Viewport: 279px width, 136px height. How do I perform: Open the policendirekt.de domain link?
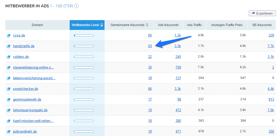coord(25,132)
